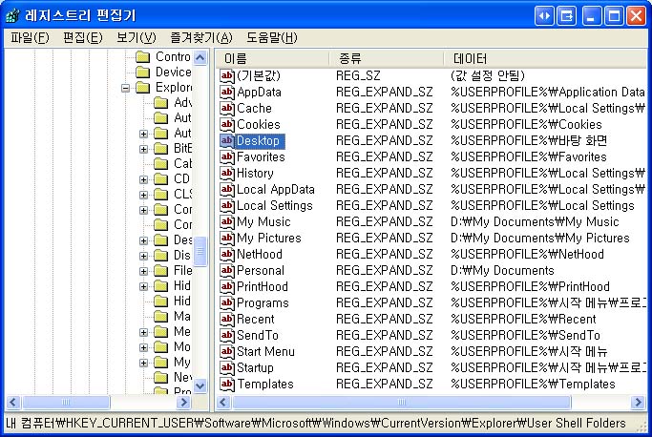Click the Cookies value string icon

click(226, 124)
